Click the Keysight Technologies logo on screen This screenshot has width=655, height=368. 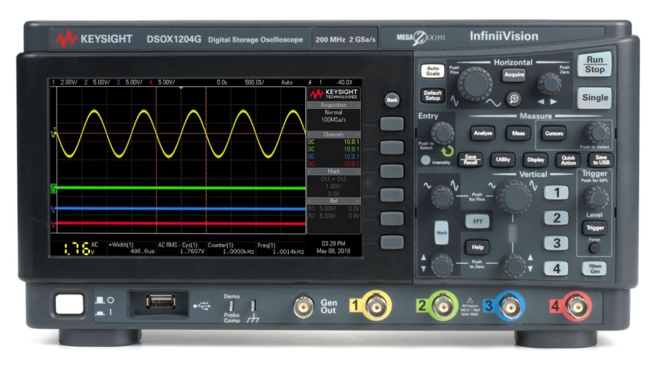pyautogui.click(x=334, y=94)
